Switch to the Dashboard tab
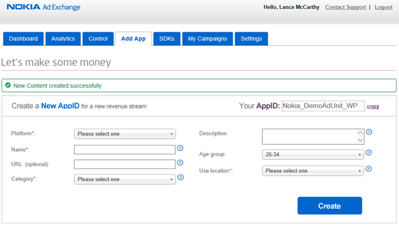 tap(23, 39)
